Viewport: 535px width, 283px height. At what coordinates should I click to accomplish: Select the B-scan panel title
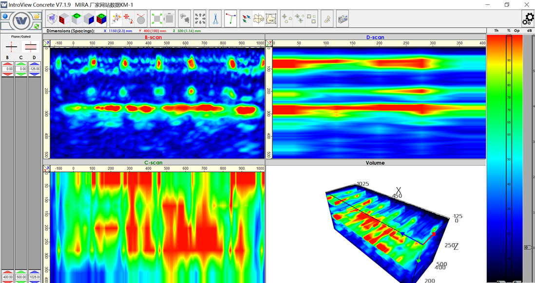pos(153,37)
